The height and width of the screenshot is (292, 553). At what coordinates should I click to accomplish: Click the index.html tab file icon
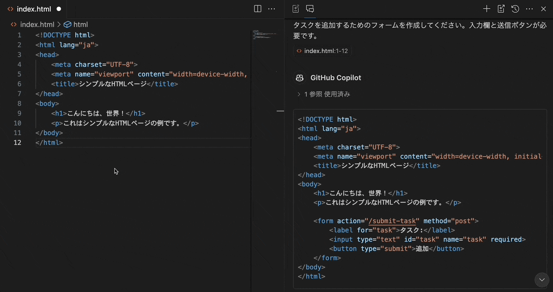[11, 9]
